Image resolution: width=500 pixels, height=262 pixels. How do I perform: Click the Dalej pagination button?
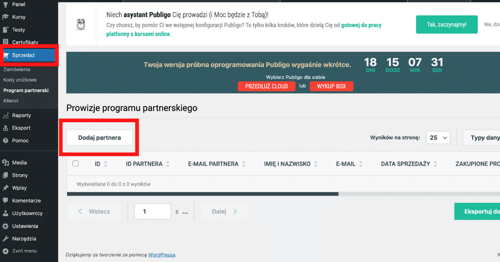point(224,212)
